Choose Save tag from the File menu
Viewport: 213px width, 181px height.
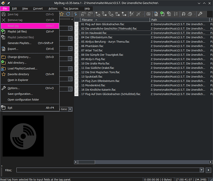[x=30, y=15]
